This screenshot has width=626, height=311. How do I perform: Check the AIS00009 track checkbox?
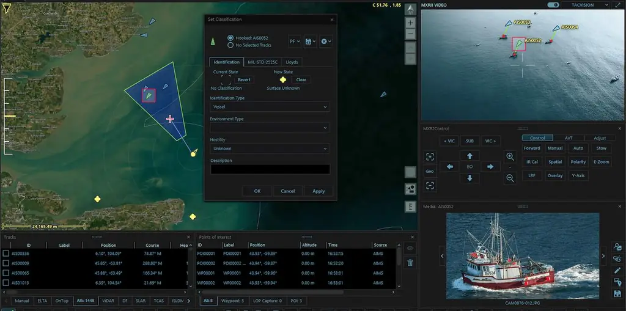point(6,263)
